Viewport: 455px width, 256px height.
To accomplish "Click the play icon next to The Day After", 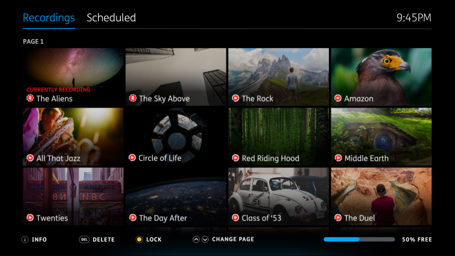I will tap(132, 217).
